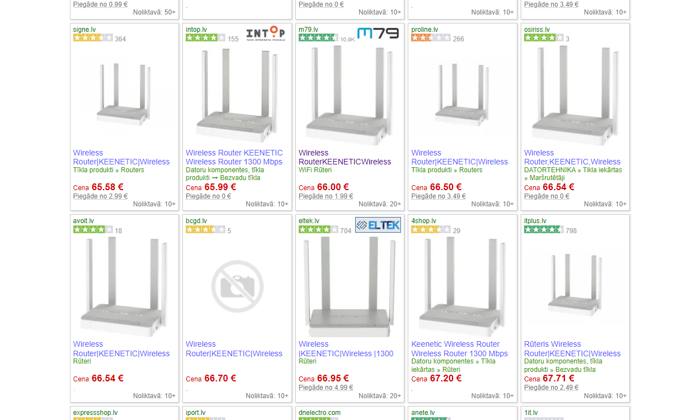This screenshot has width=679, height=420.
Task: Open osiriss.lv router product image
Action: [x=575, y=96]
